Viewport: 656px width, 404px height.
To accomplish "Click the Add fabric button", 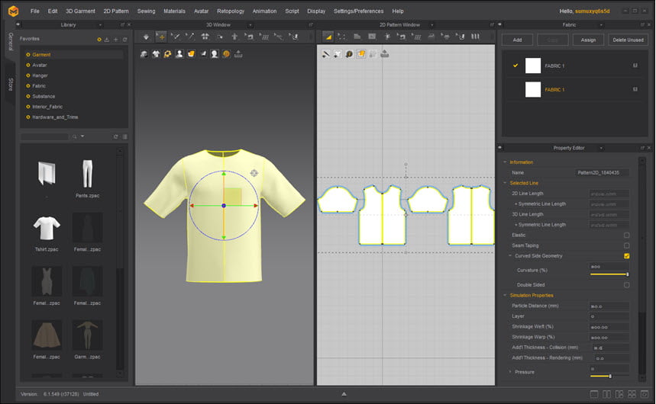I will coord(518,40).
